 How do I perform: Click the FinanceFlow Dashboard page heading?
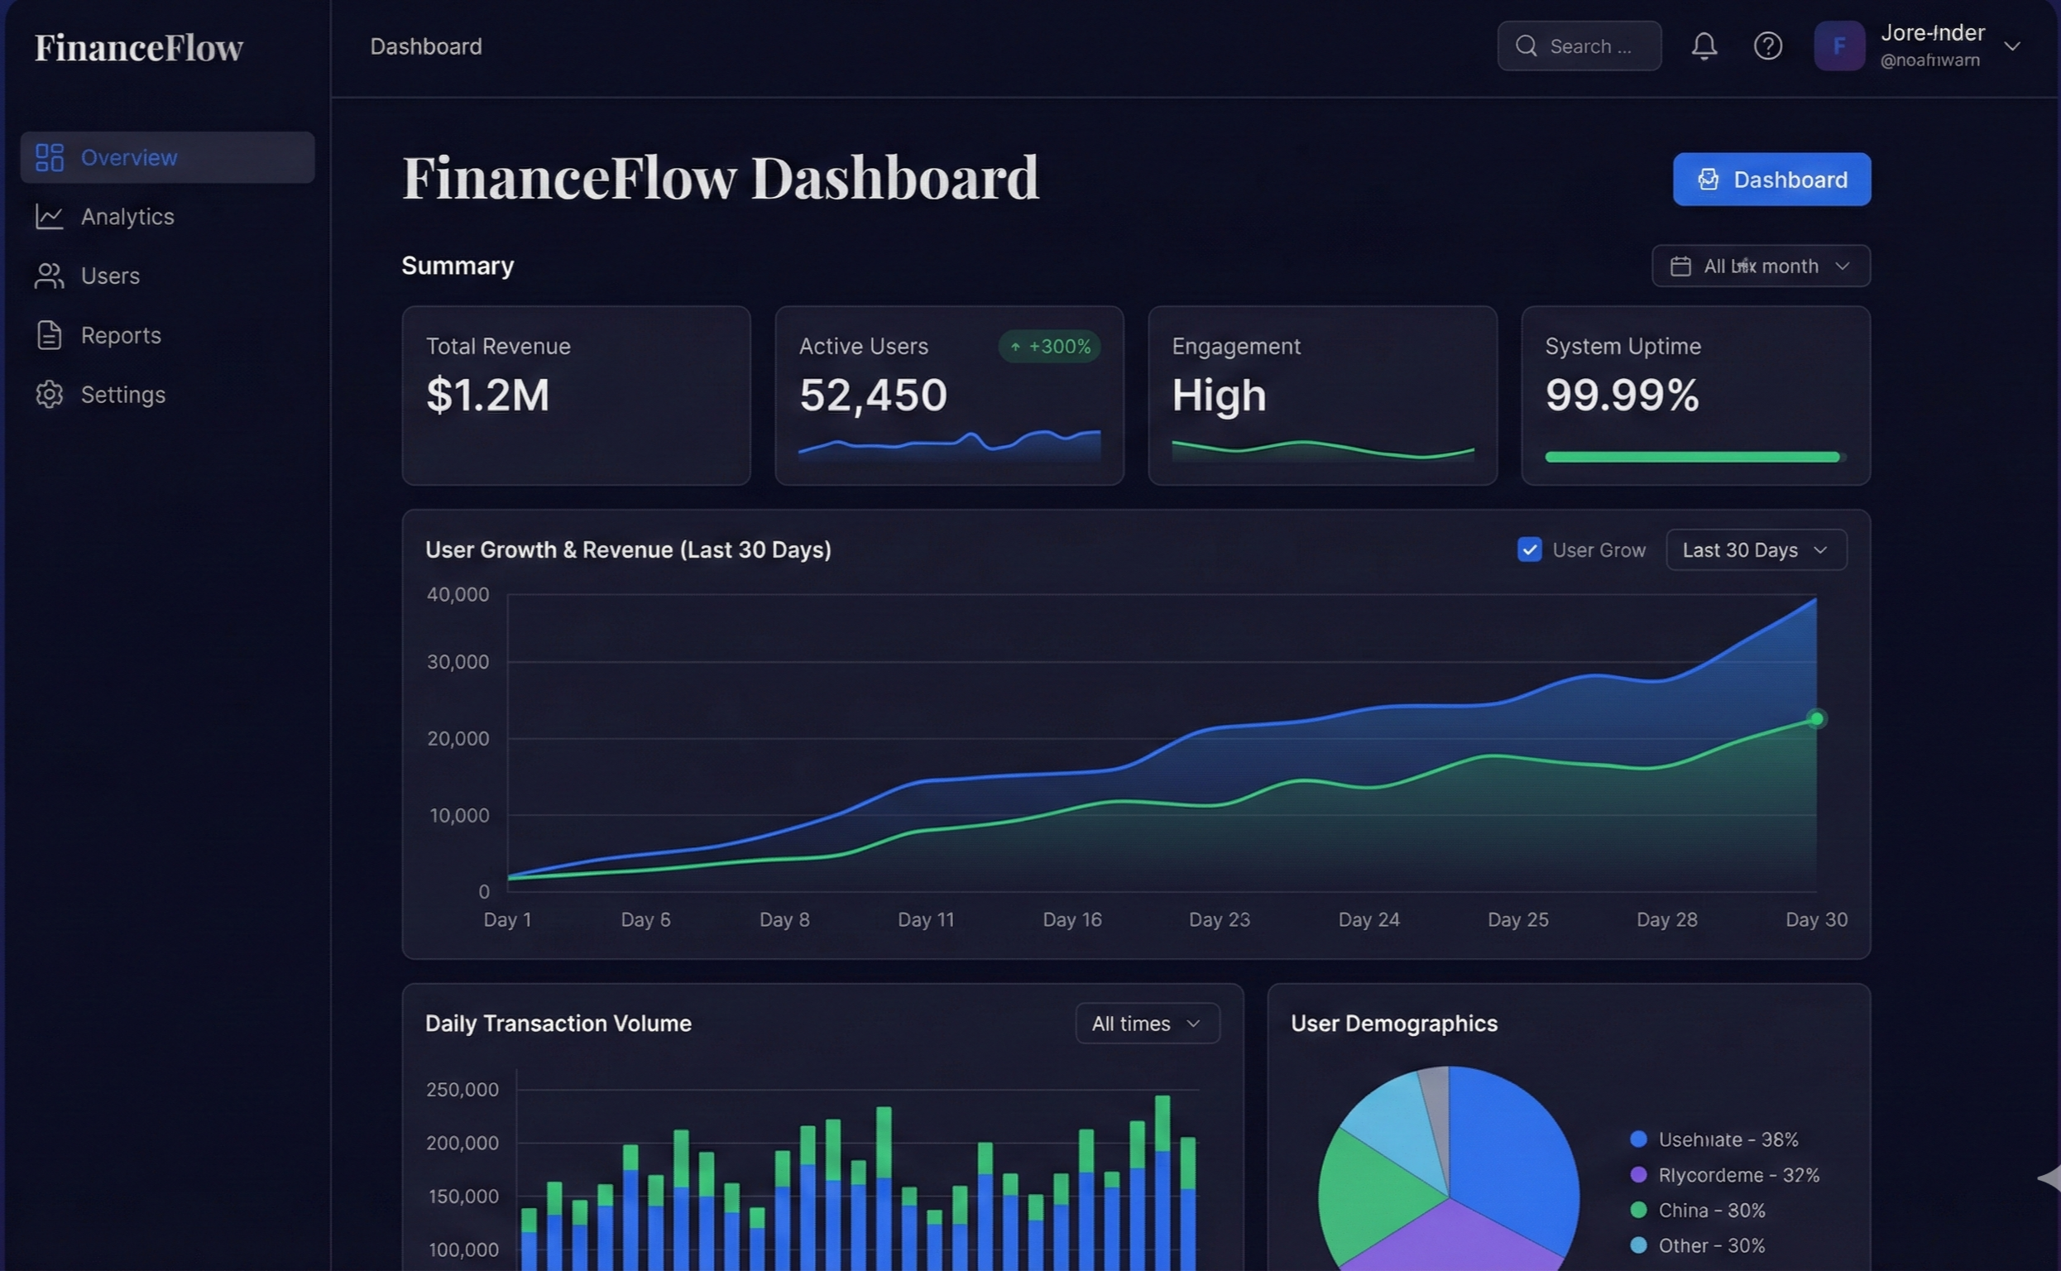click(x=721, y=178)
